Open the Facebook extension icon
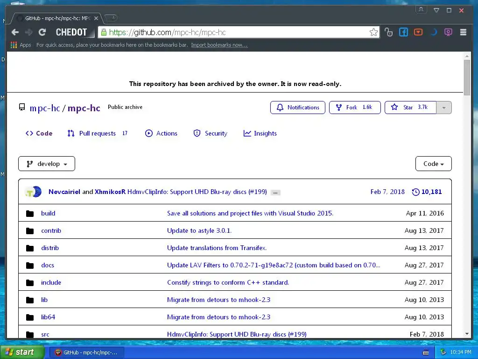The height and width of the screenshot is (359, 478). point(403,32)
